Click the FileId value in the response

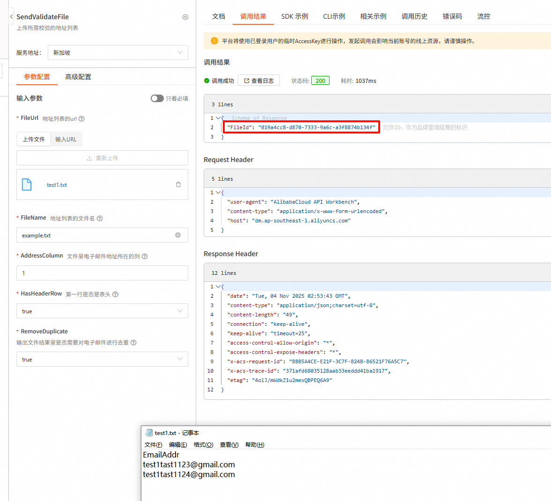316,127
